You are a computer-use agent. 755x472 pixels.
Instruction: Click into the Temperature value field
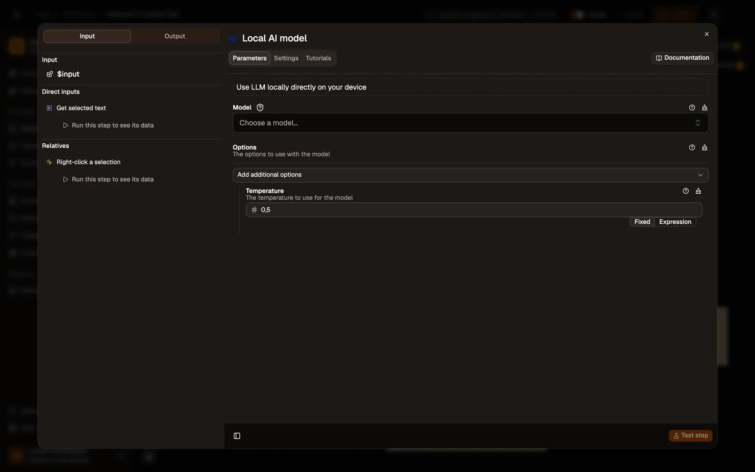click(474, 210)
